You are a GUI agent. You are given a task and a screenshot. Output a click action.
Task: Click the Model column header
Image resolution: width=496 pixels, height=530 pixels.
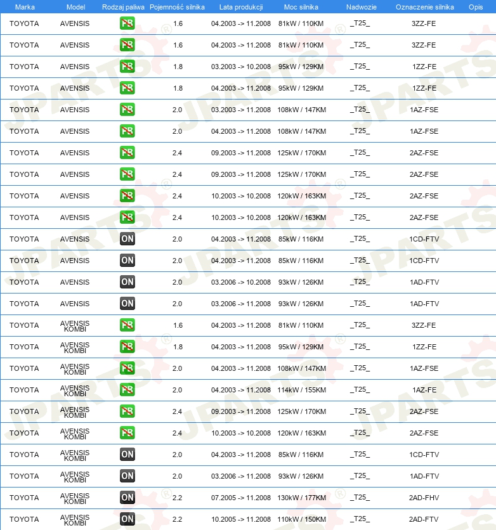(x=75, y=7)
